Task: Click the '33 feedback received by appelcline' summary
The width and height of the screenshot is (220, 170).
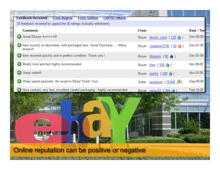Action: 63,24
